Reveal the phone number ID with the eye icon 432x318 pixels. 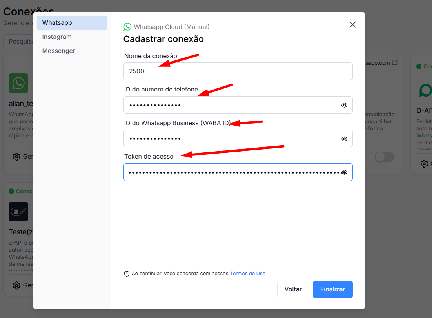pyautogui.click(x=345, y=105)
